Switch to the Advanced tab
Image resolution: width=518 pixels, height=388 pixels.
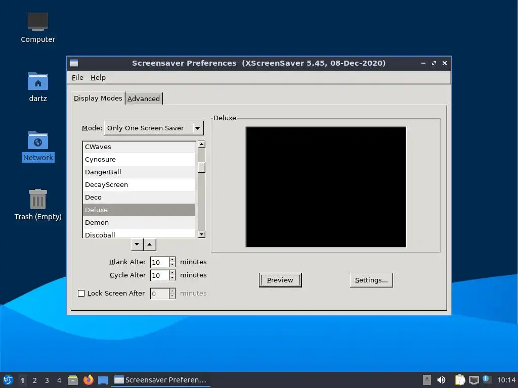[144, 99]
